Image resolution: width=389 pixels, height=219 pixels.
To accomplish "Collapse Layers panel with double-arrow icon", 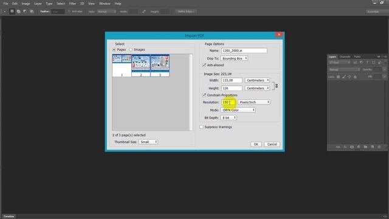I will tap(379, 57).
